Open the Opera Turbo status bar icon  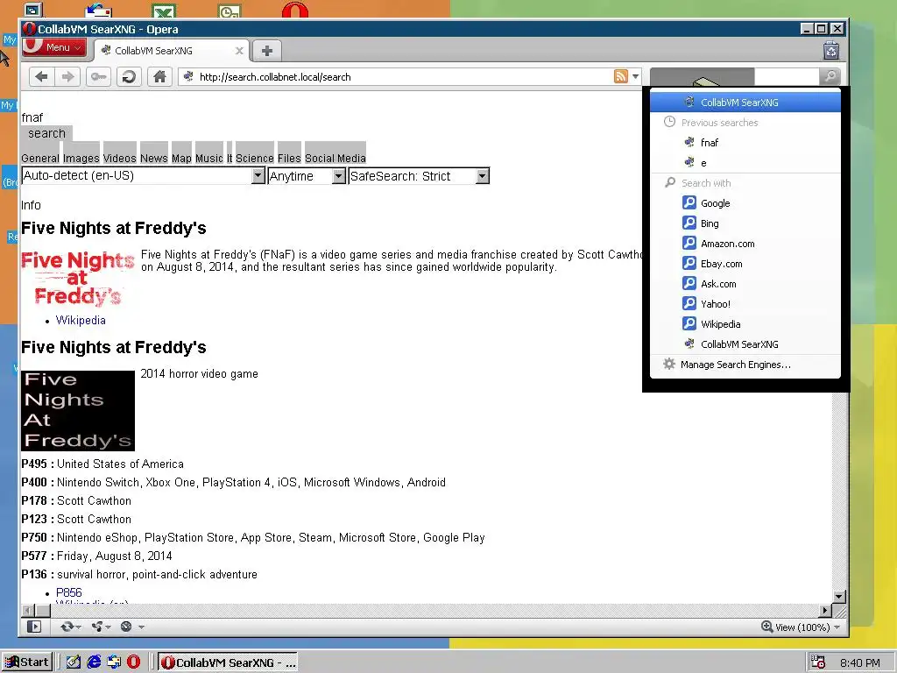click(126, 627)
